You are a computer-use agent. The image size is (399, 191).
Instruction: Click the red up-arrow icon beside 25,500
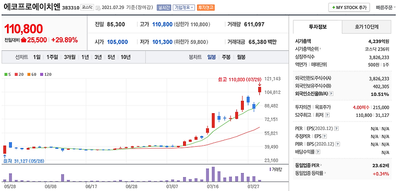23,40
